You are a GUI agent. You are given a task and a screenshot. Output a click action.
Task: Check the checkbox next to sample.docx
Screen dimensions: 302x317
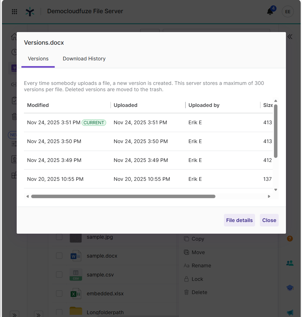tap(59, 256)
